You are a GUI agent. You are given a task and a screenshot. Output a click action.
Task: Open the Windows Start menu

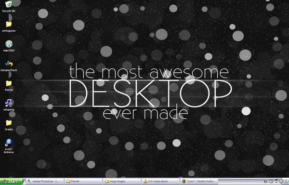(x=12, y=181)
